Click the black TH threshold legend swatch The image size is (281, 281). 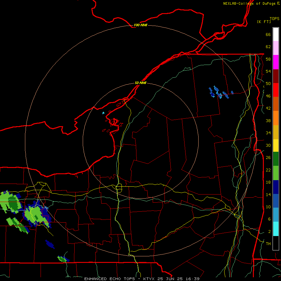click(276, 243)
